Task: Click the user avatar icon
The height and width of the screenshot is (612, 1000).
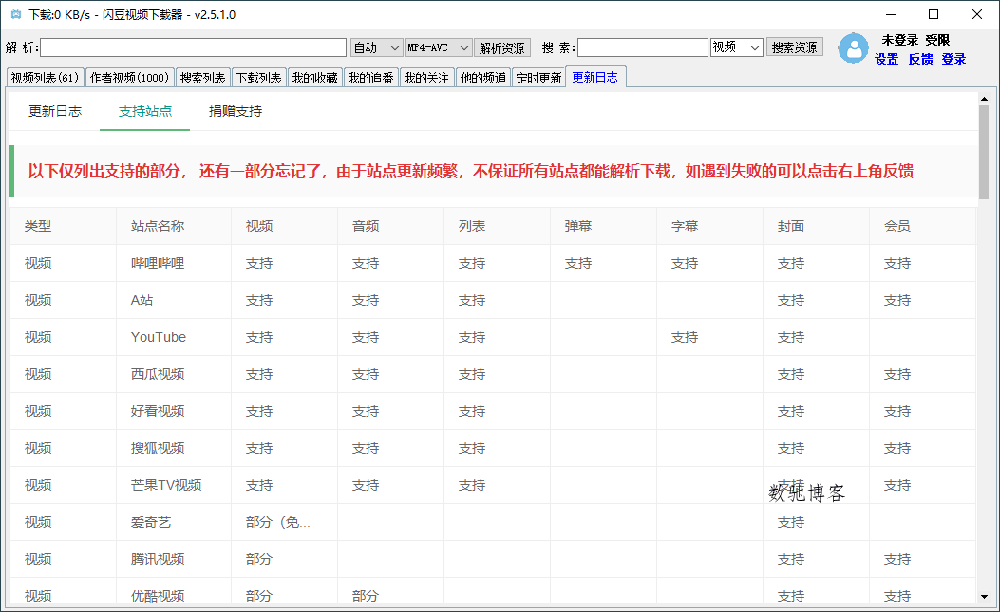Action: (853, 48)
